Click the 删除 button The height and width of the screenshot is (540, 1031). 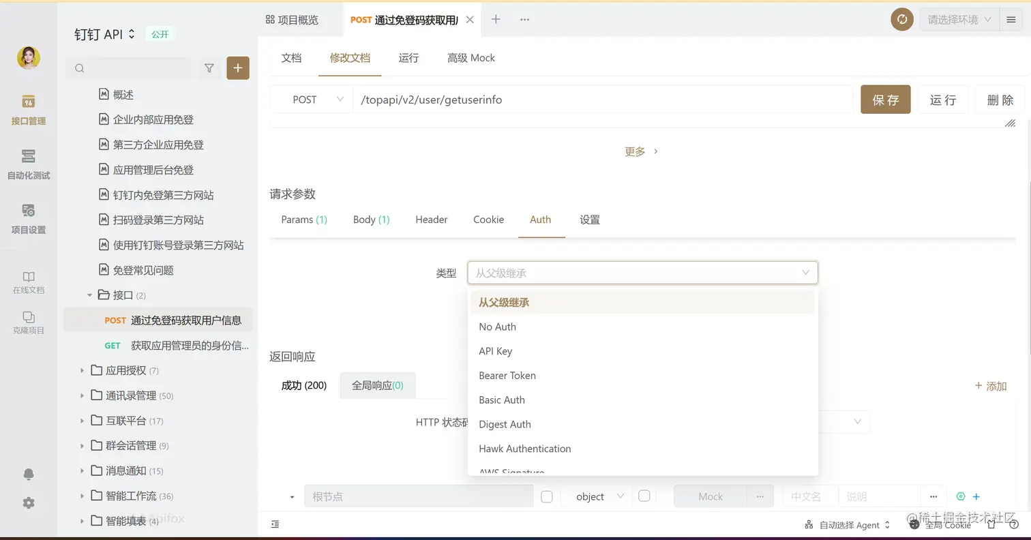point(1000,100)
